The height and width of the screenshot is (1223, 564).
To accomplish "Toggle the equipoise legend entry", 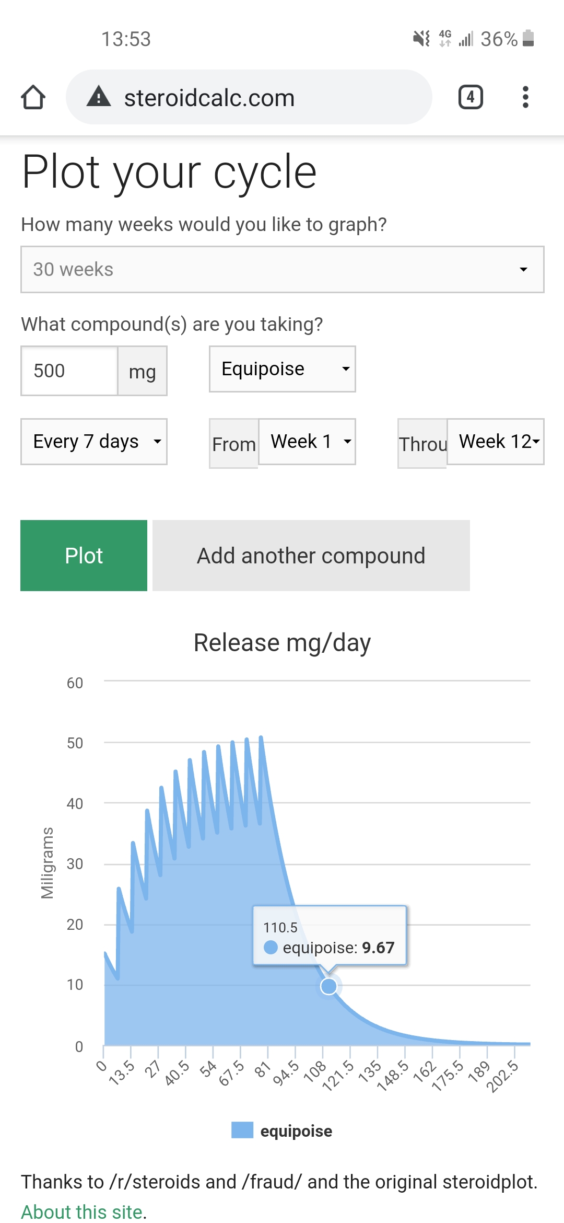I will click(x=282, y=1131).
